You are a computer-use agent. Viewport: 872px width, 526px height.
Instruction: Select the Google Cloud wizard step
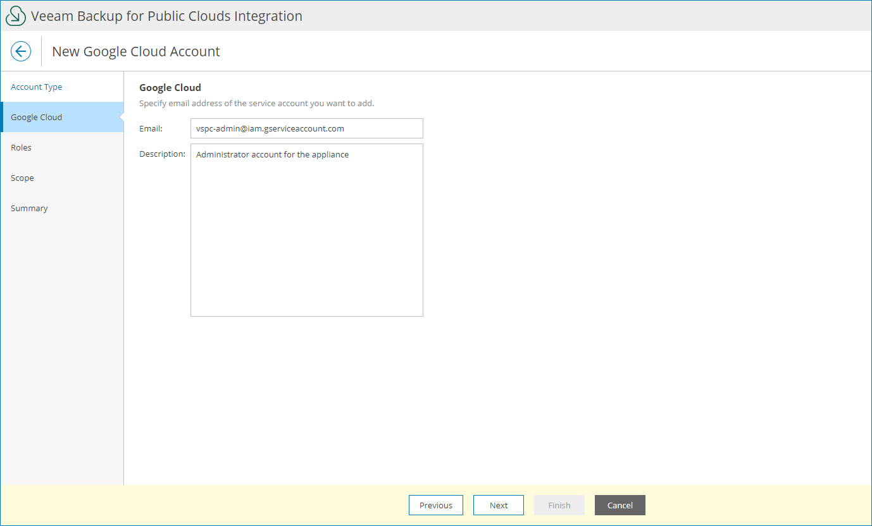[x=37, y=118]
